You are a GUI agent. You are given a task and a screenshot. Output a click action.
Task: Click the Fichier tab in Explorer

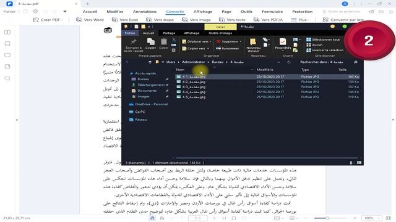point(130,33)
